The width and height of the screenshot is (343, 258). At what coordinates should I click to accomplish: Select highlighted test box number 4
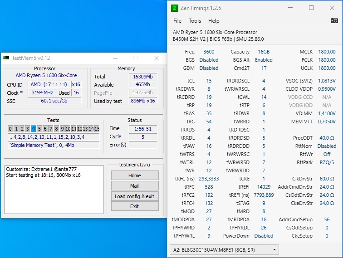(33, 129)
